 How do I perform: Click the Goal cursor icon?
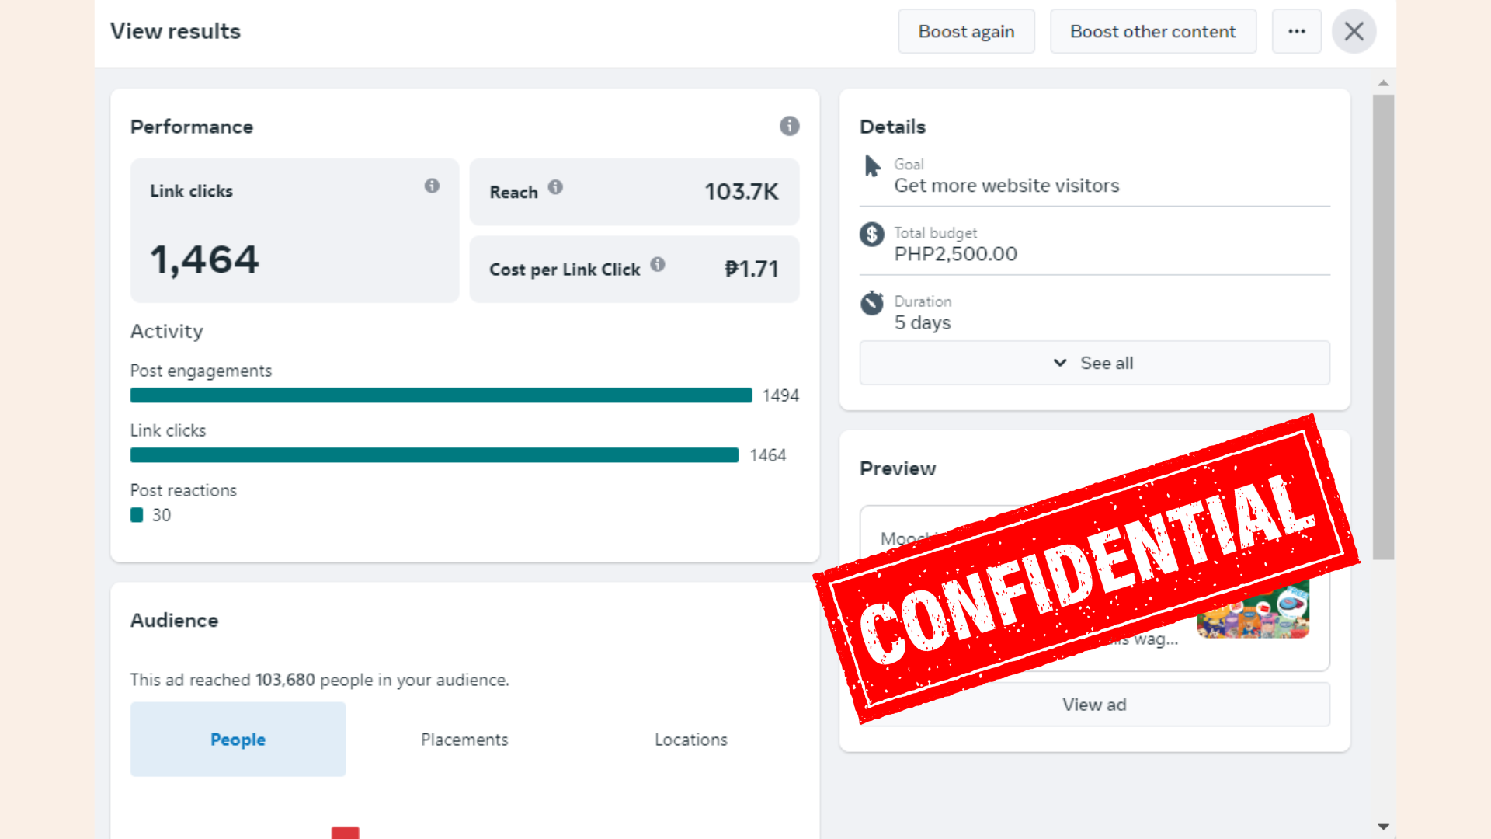click(x=872, y=166)
